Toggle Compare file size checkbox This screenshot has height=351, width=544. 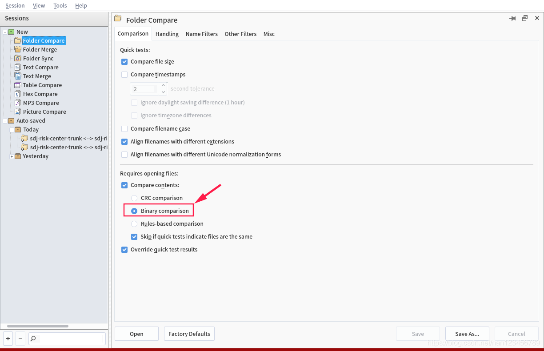point(124,62)
